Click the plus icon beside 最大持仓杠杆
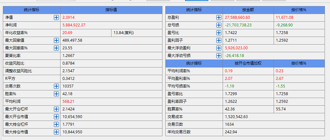 56,124
